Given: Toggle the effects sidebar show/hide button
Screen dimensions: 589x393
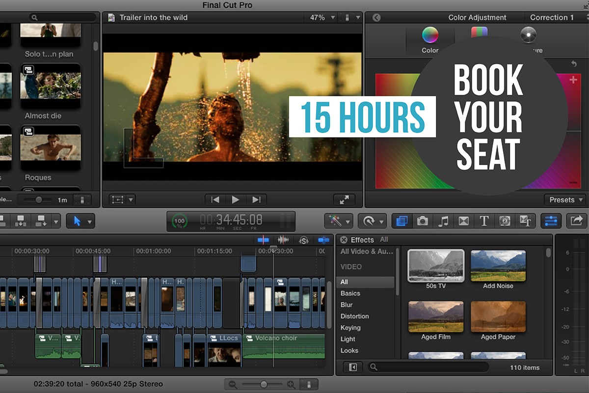Looking at the screenshot, I should click(352, 367).
